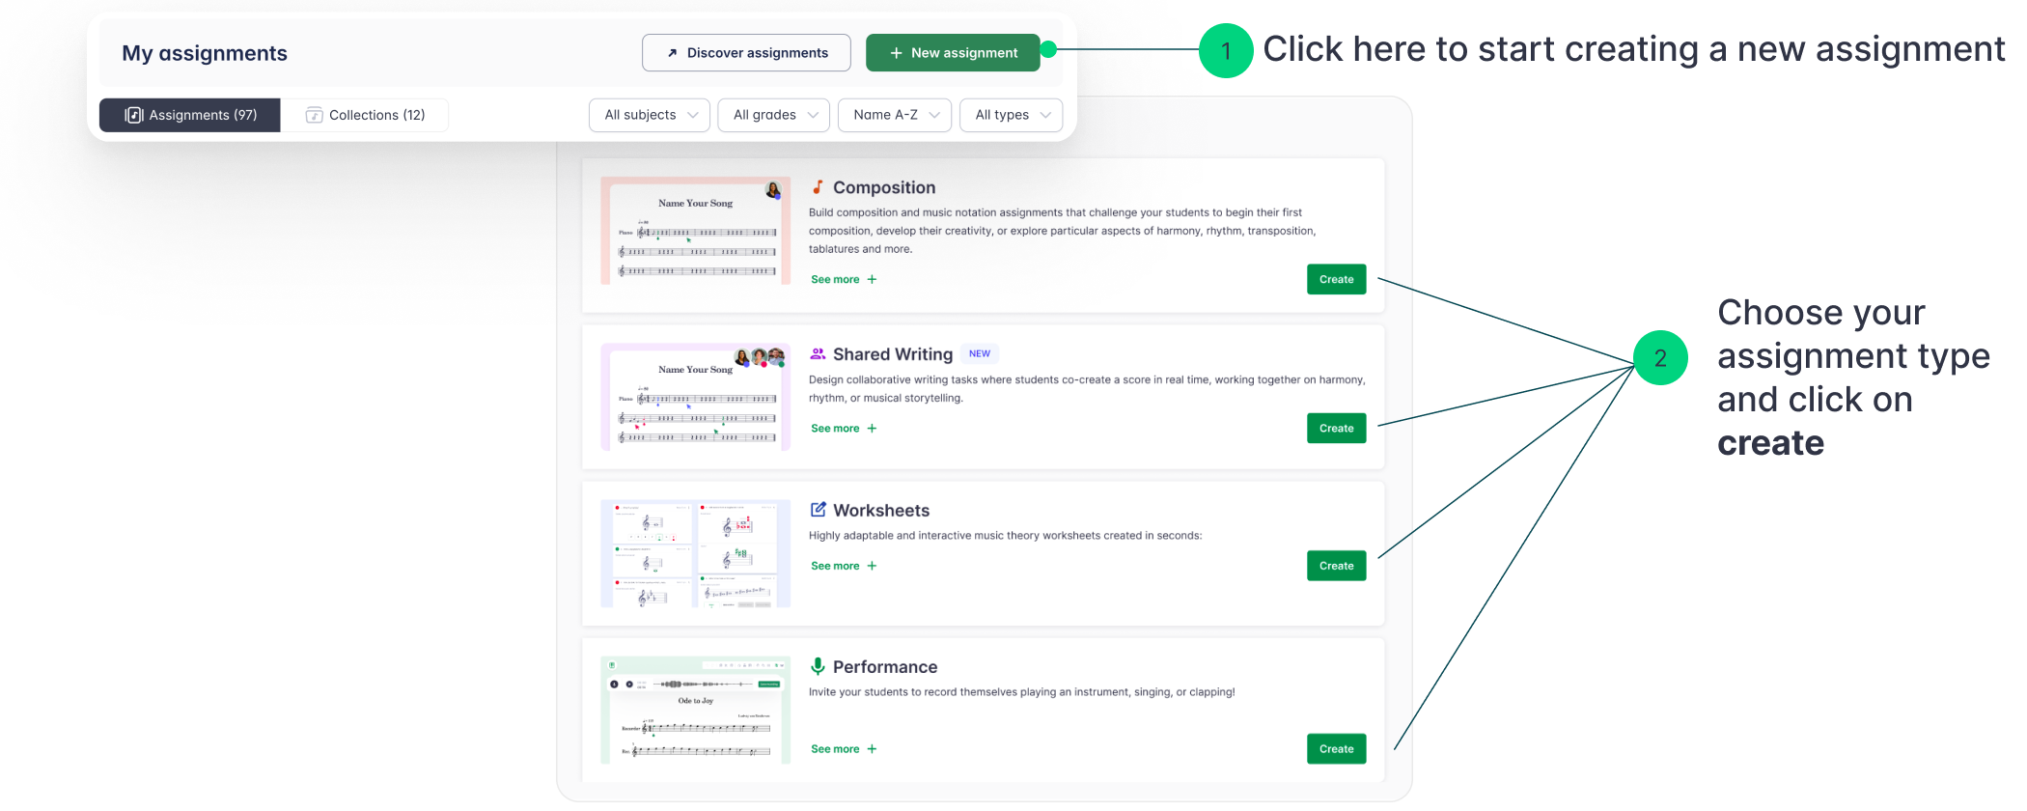Viewport: 2027px width, 811px height.
Task: Open the Name A-Z sorting dropdown
Action: pos(894,115)
